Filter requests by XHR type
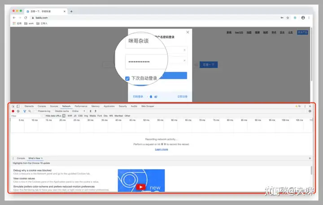This screenshot has height=205, width=323. click(x=70, y=116)
